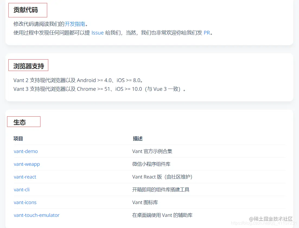Click the text 'Vant 官方示例合集'
Viewport: 299px width, 228px height.
click(x=152, y=151)
